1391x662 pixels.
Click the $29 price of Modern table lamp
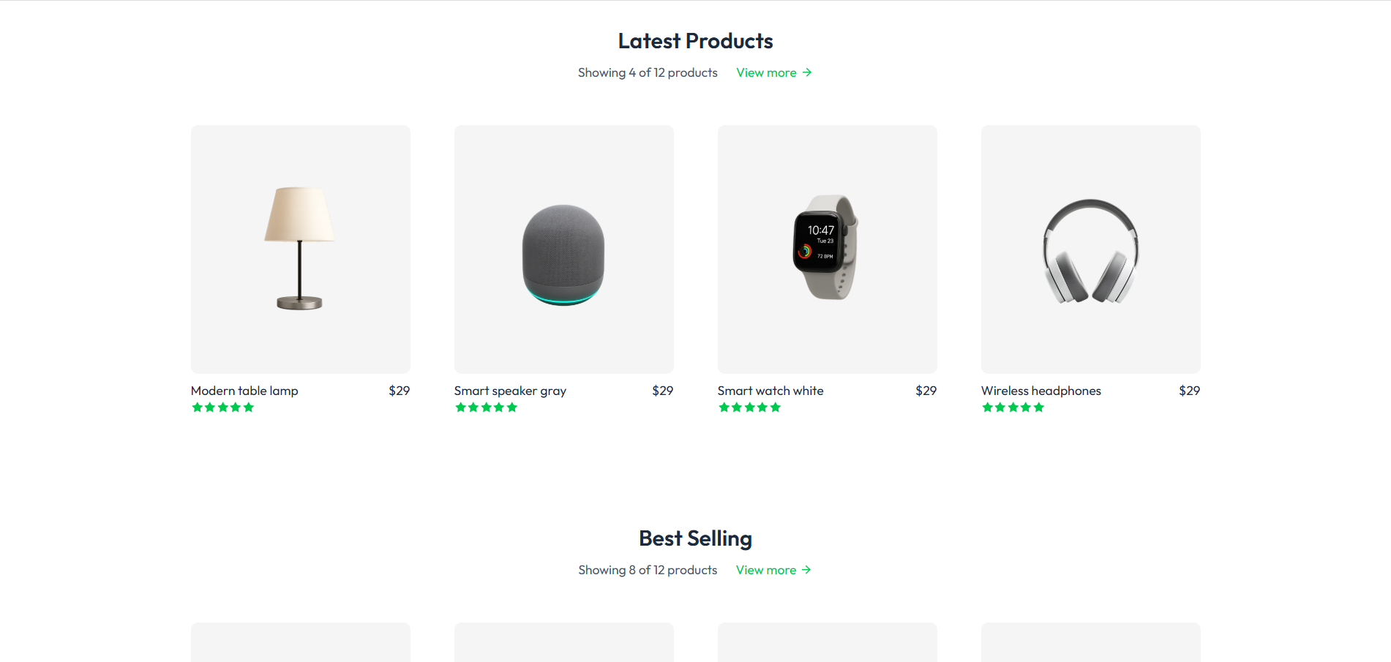399,391
